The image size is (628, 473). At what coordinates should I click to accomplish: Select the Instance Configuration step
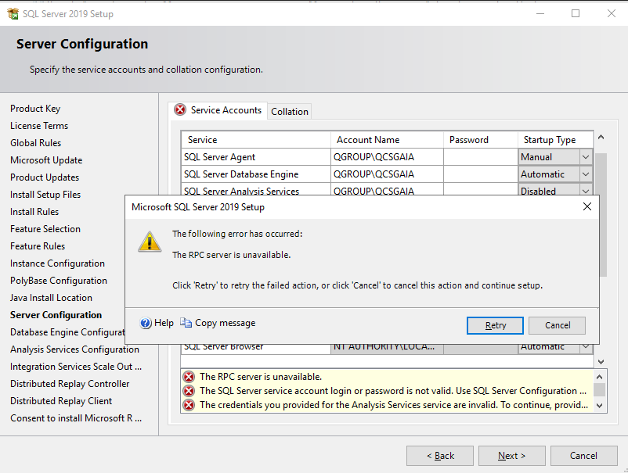58,263
